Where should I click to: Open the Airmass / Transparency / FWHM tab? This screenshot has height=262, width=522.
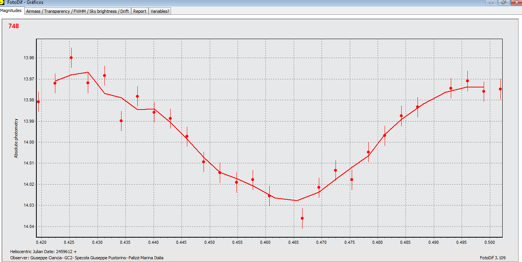(x=77, y=11)
